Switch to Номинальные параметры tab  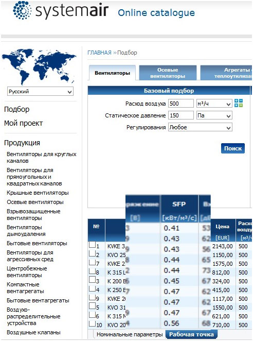pos(130,334)
